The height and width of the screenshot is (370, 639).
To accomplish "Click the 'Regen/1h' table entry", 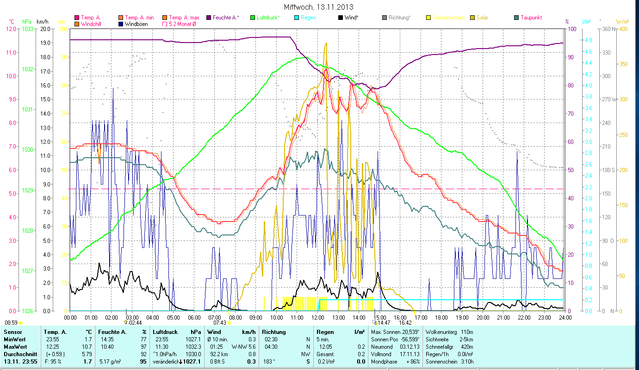I will click(436, 354).
